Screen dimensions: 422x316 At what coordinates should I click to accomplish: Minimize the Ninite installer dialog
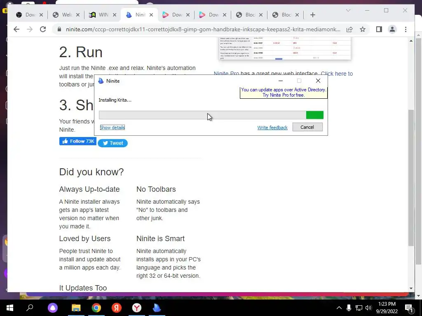pyautogui.click(x=280, y=81)
